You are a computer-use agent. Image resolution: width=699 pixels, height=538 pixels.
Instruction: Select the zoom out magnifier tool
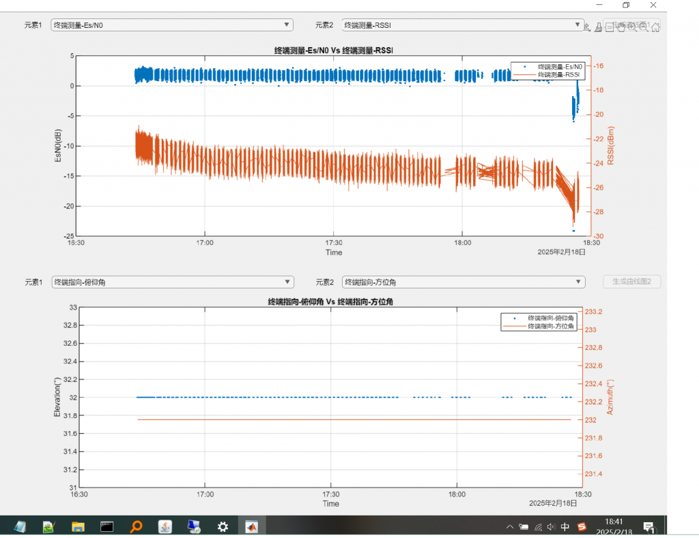point(644,27)
